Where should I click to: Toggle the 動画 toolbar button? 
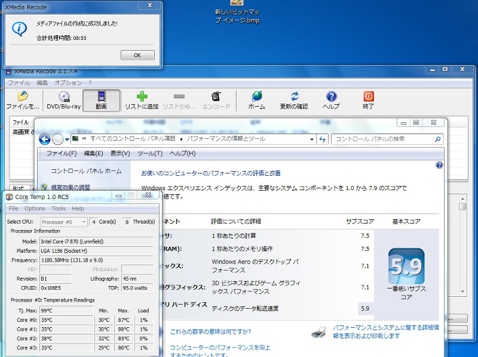[x=101, y=100]
